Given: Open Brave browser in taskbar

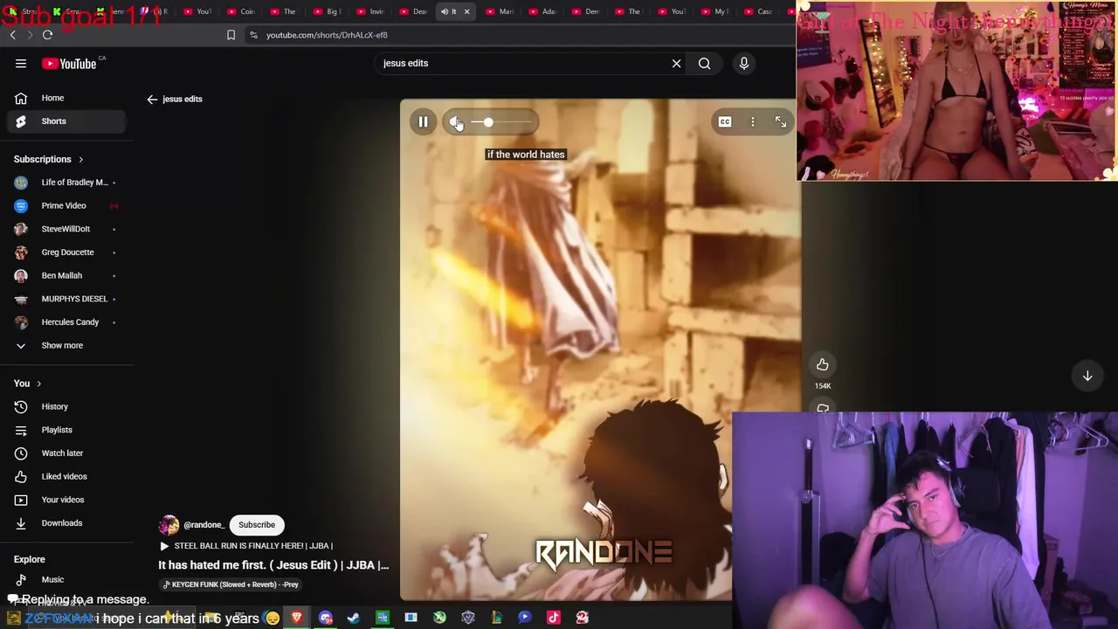Looking at the screenshot, I should click(297, 618).
